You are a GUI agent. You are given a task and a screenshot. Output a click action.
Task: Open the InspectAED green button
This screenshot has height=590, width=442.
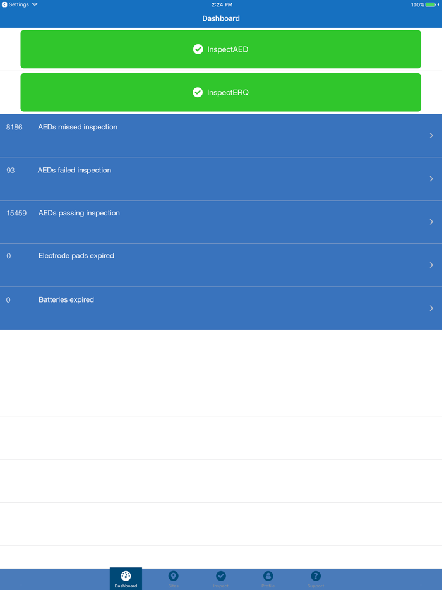220,49
